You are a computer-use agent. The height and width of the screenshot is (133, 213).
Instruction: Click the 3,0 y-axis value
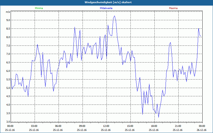pyautogui.click(x=8, y=122)
